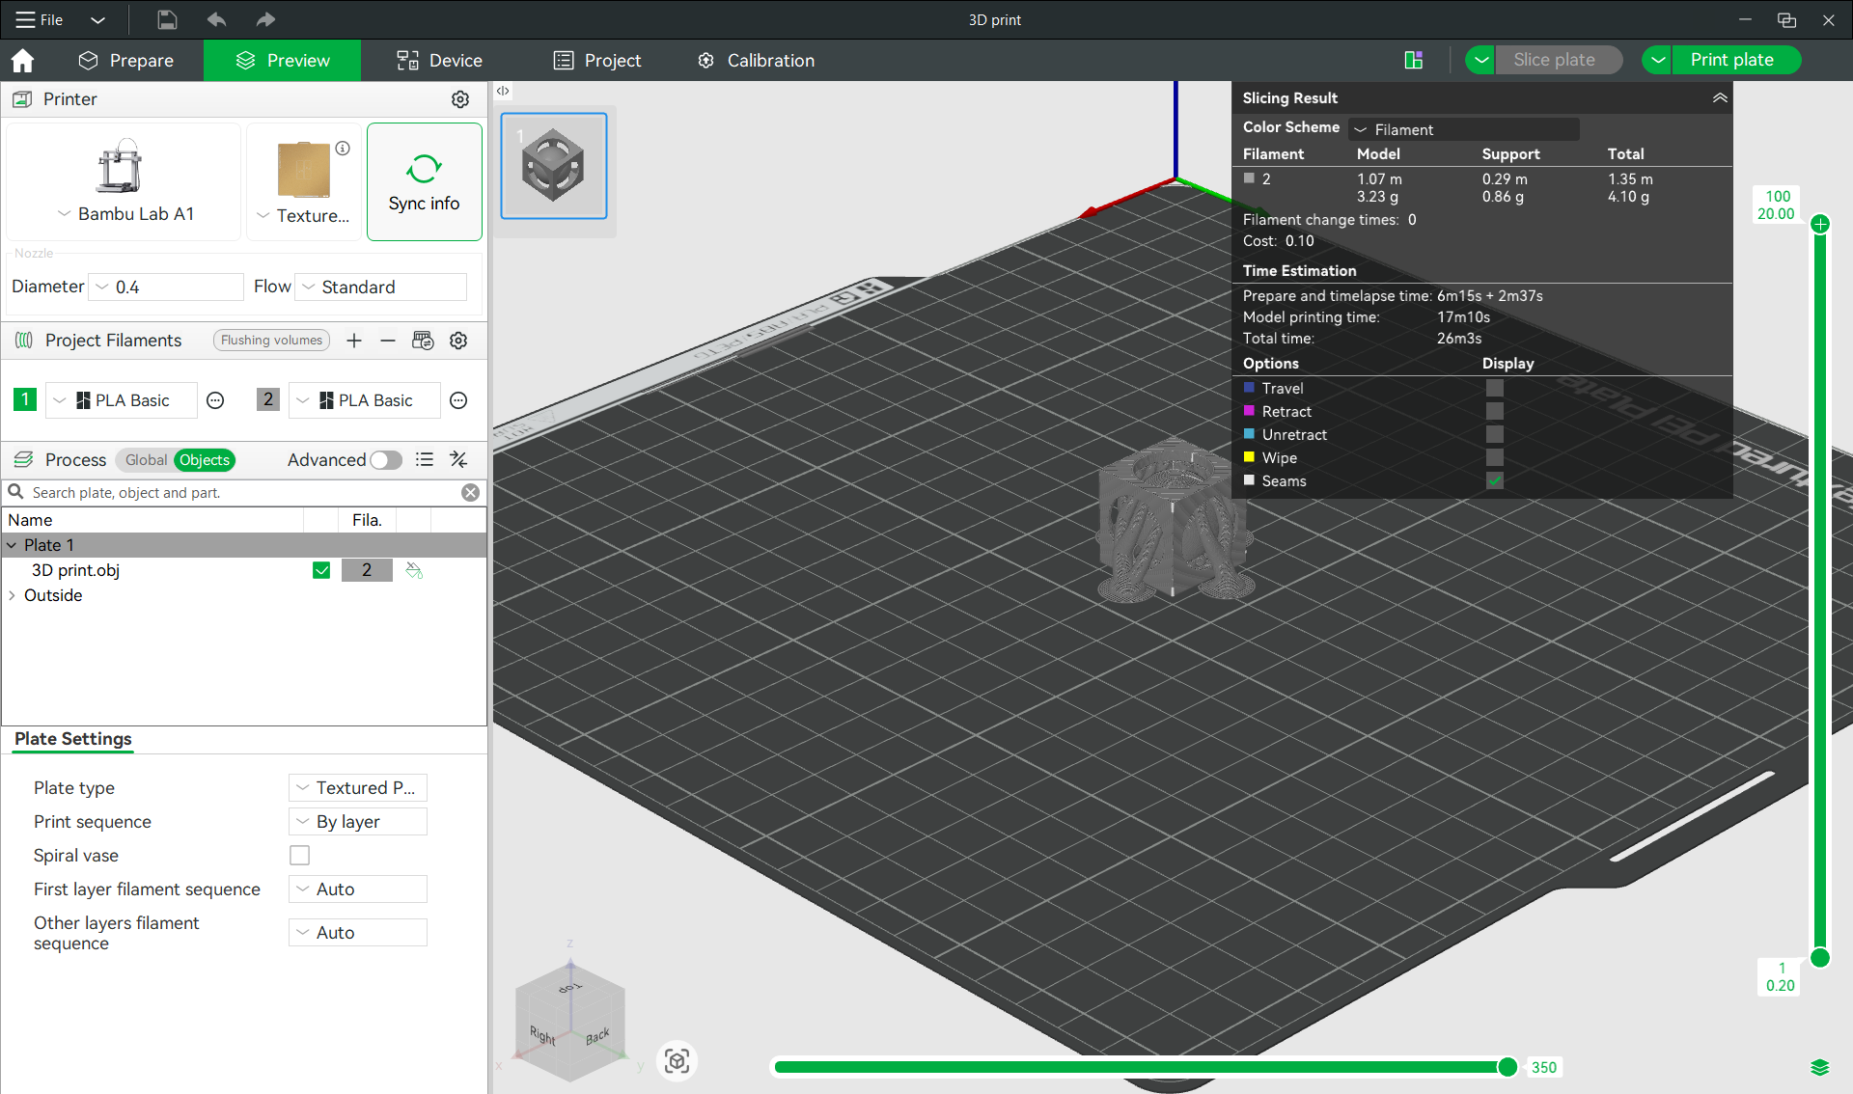Enable the Spiral vase checkbox
Viewport: 1853px width, 1094px height.
[x=300, y=856]
